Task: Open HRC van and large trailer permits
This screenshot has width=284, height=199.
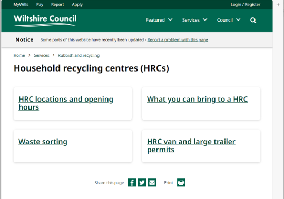Action: pyautogui.click(x=191, y=145)
